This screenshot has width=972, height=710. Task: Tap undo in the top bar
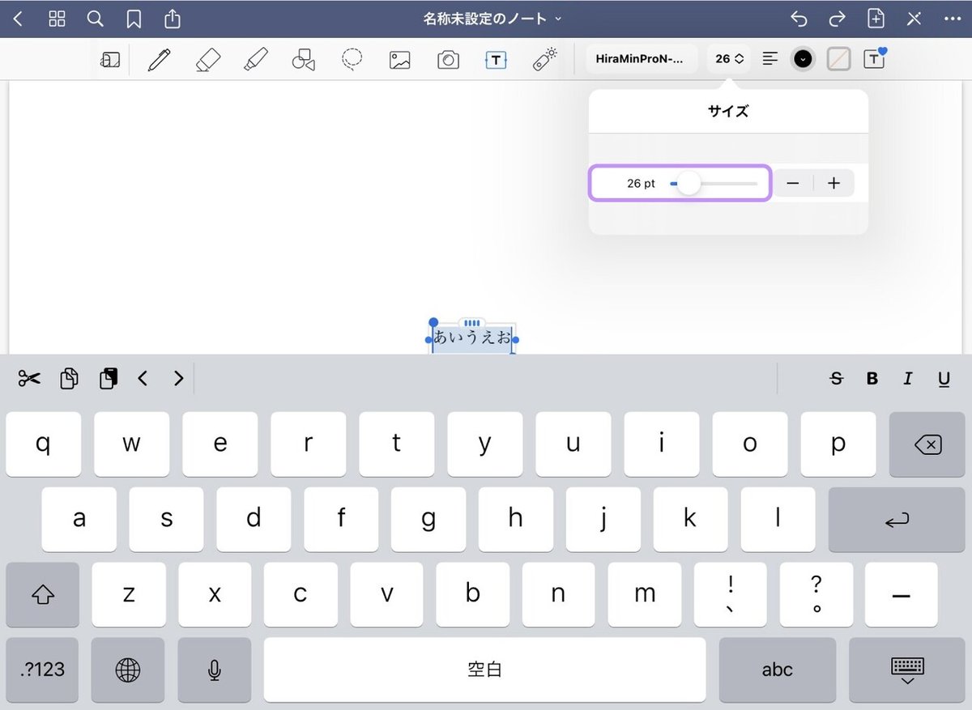coord(799,17)
